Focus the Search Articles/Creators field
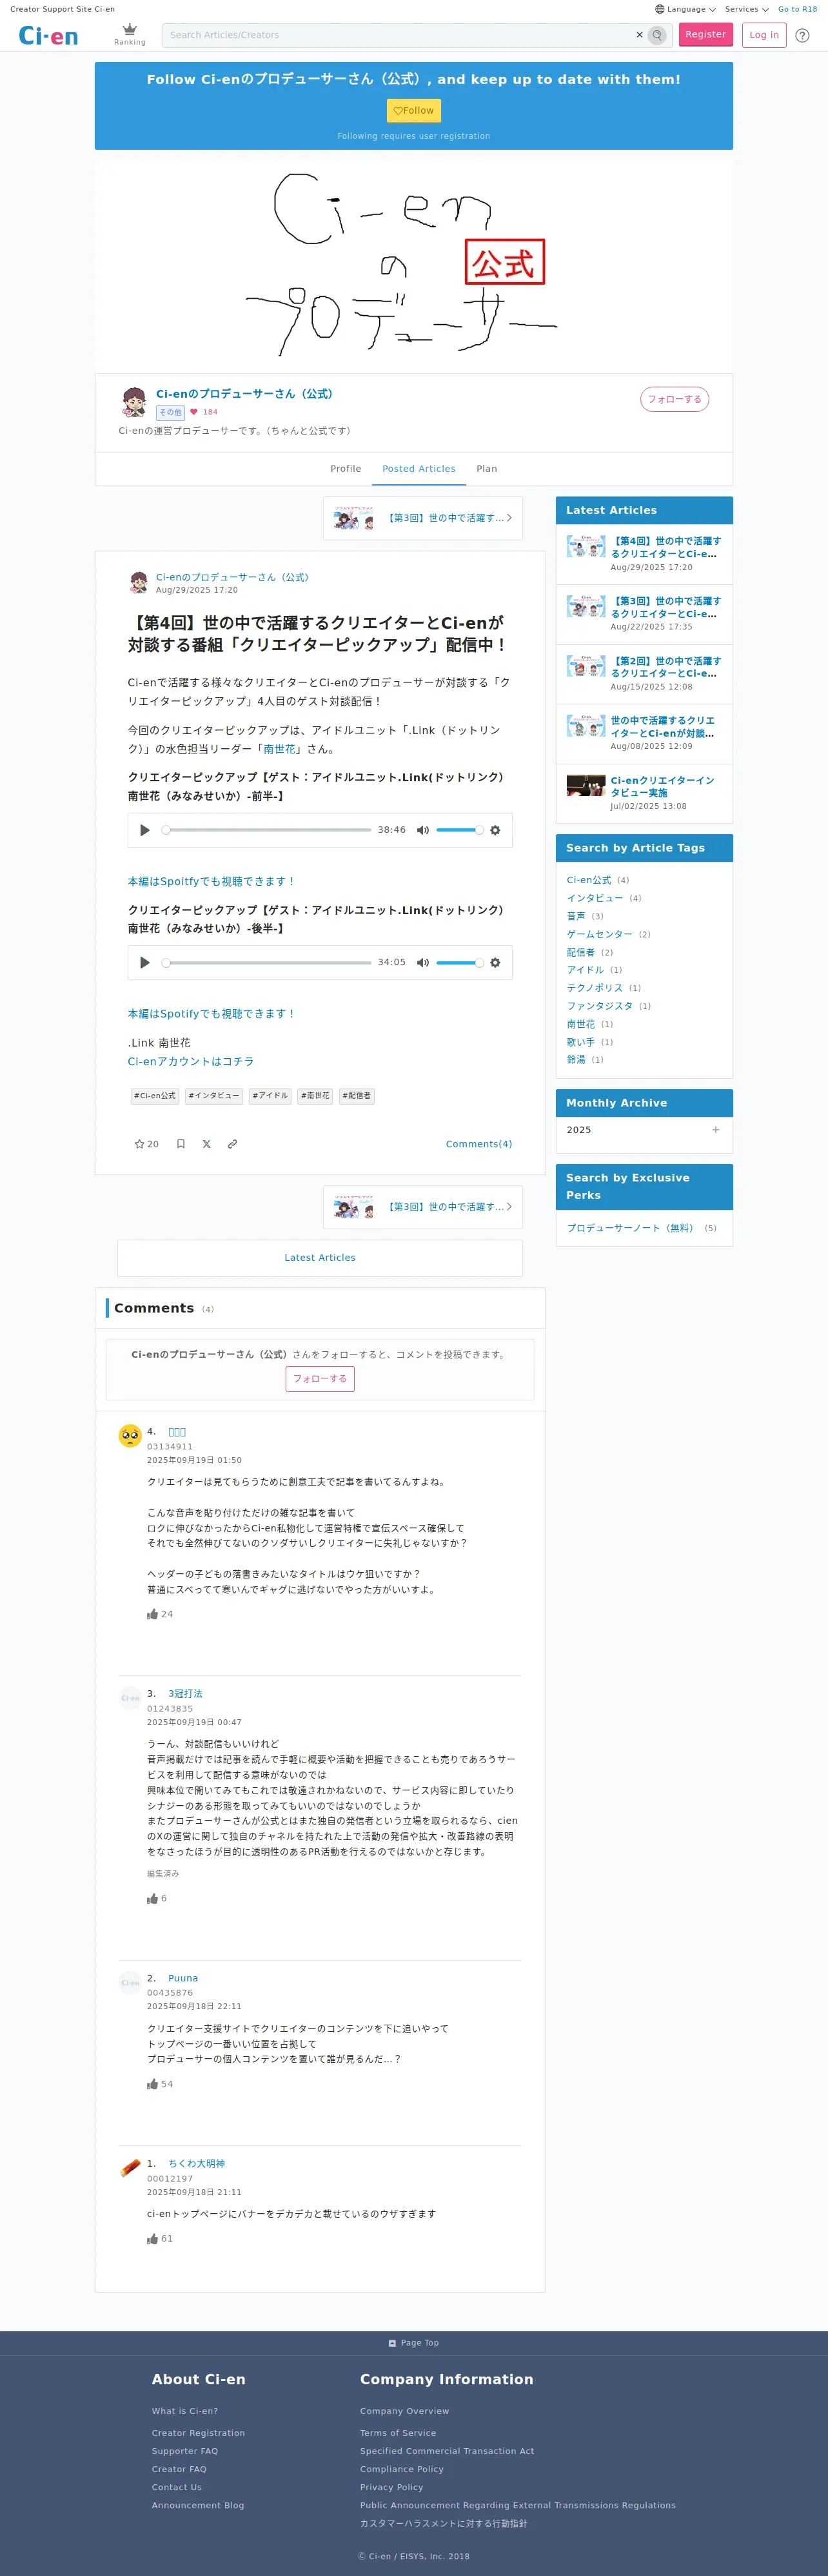 tap(400, 35)
